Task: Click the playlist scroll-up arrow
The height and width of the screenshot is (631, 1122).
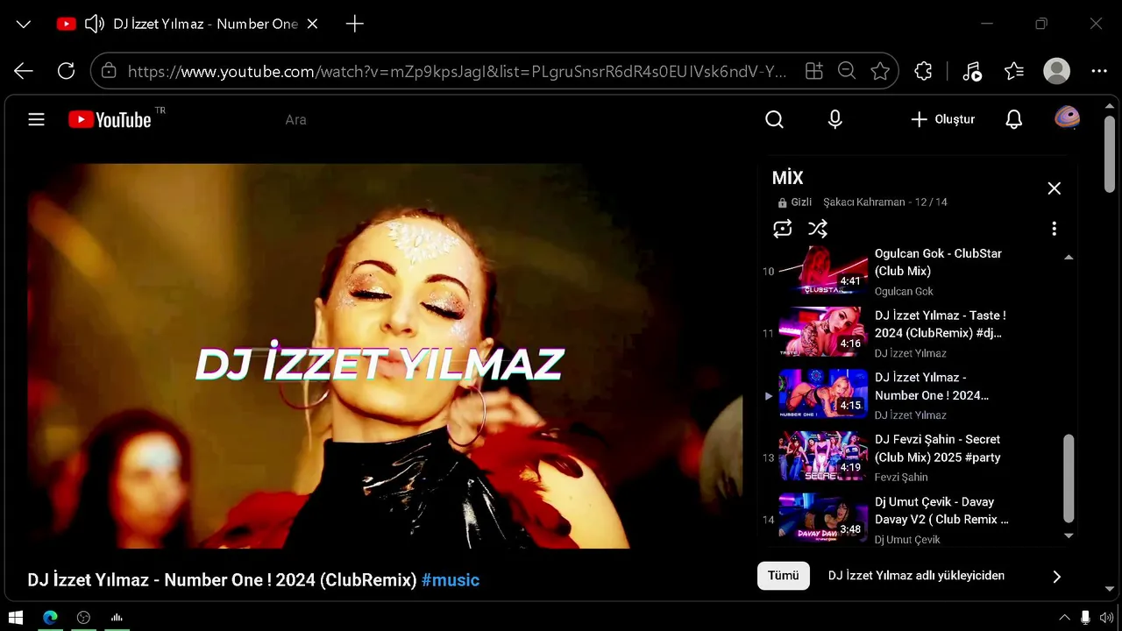Action: [1069, 258]
